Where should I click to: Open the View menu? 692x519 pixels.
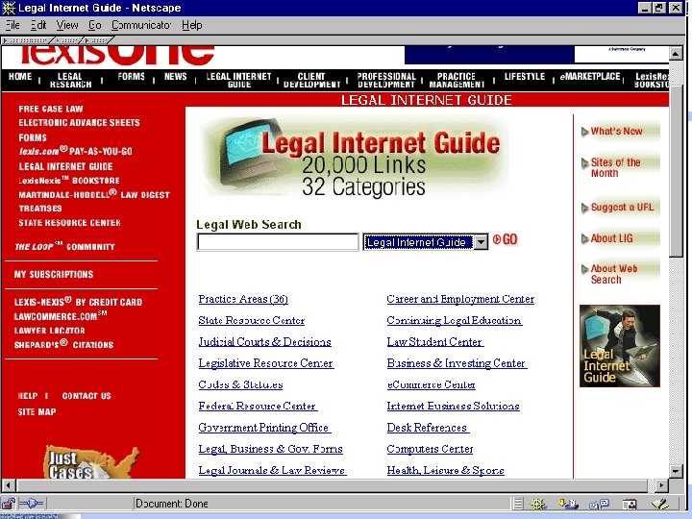(67, 25)
